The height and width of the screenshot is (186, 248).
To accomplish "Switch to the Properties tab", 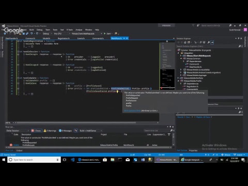I will (193, 150).
